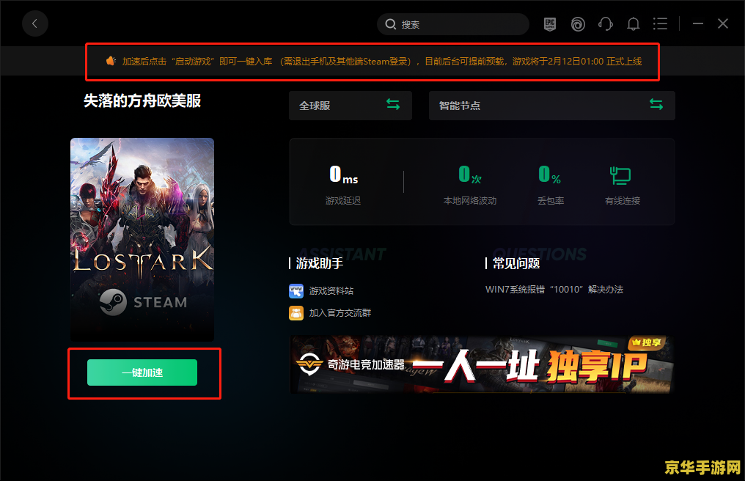Click the 有线连接 wired connection icon
Viewport: 745px width, 481px height.
(620, 176)
